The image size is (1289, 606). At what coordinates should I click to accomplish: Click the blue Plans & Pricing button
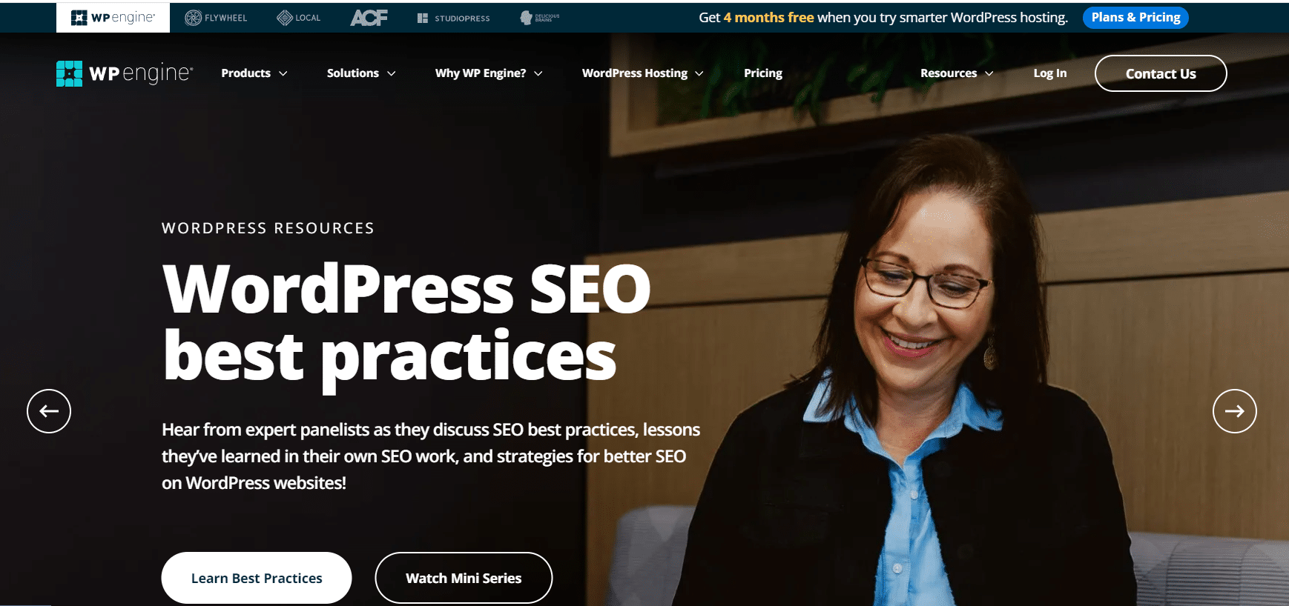point(1135,18)
